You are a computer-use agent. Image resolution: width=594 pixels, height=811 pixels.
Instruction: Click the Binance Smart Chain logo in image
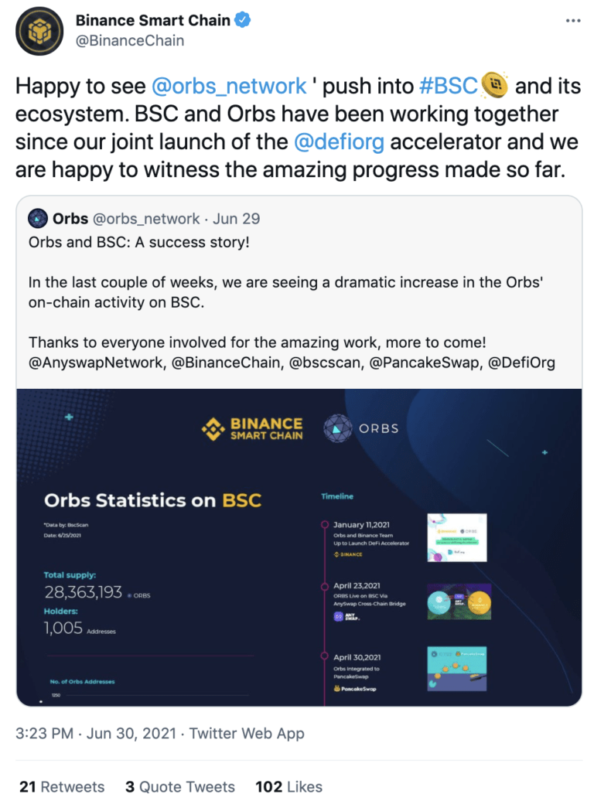point(252,429)
